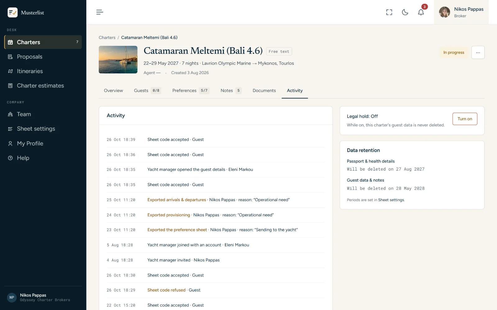
Task: Switch to dark mode via moon icon
Action: pyautogui.click(x=405, y=12)
